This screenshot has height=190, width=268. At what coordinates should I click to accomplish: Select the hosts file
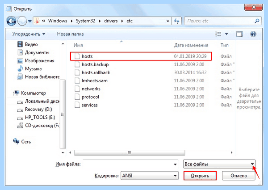(x=141, y=56)
